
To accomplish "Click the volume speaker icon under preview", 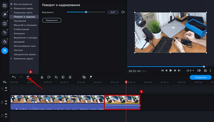I will [199, 70].
